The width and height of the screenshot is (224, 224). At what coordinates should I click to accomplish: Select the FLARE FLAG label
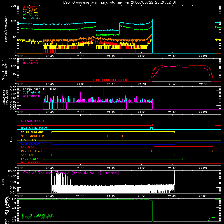[x=29, y=140]
